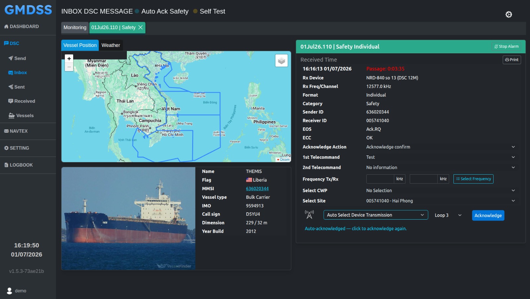The height and width of the screenshot is (299, 530).
Task: Click the blue Acknowledge button
Action: [488, 215]
